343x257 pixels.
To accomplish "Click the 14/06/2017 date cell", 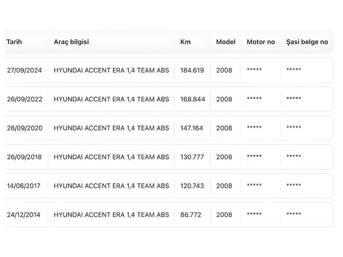I will coord(24,186).
